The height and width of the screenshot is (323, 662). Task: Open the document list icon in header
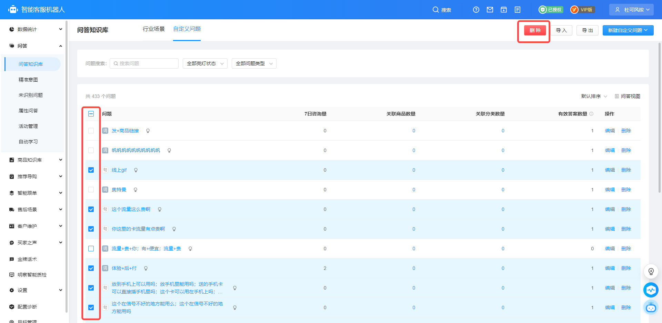pos(518,10)
